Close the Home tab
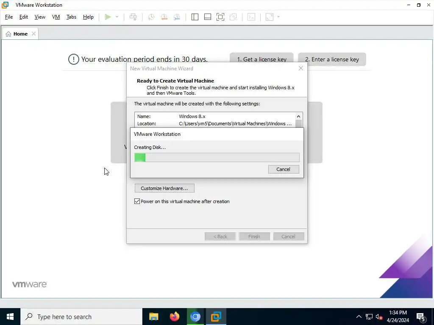 [33, 34]
